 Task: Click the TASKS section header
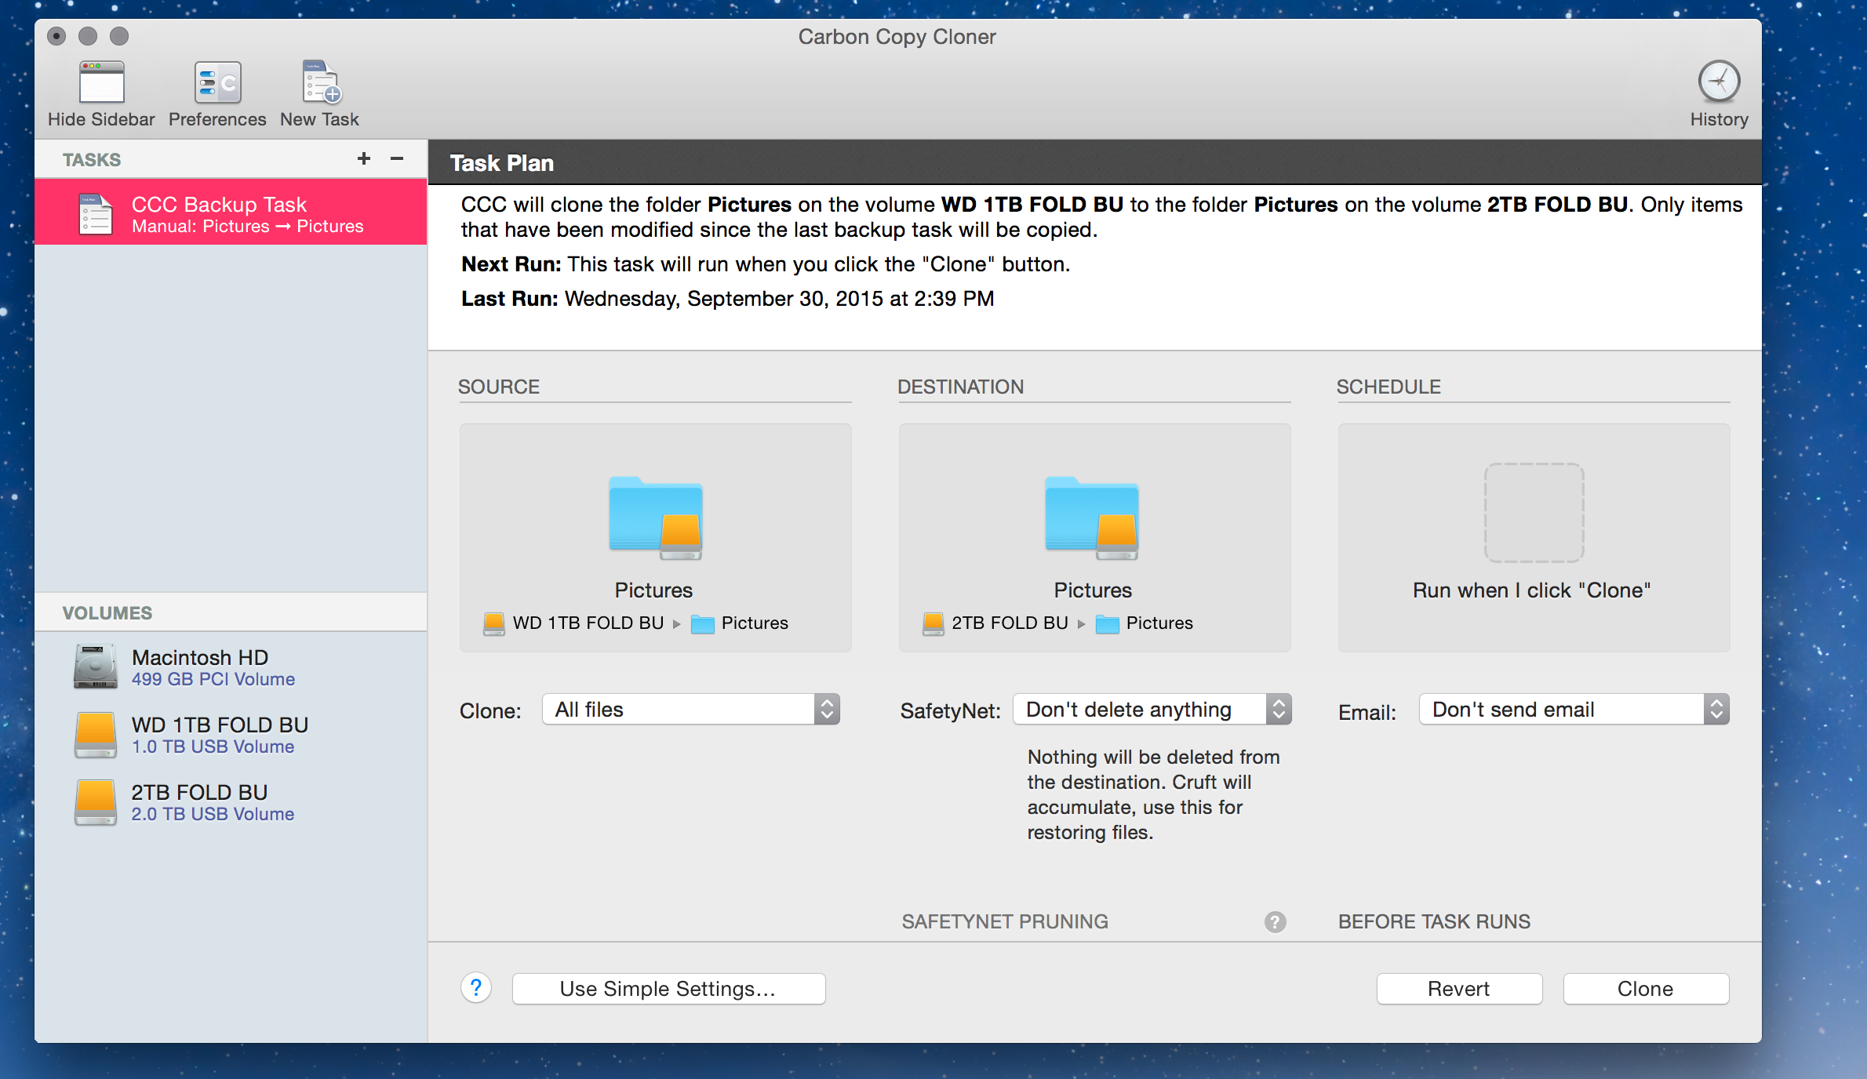92,159
